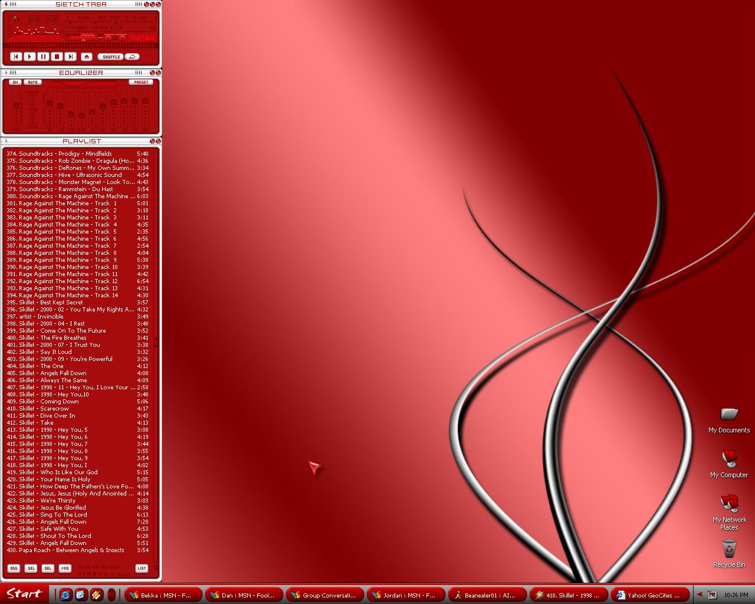Select the My Computer desktop icon

click(729, 464)
